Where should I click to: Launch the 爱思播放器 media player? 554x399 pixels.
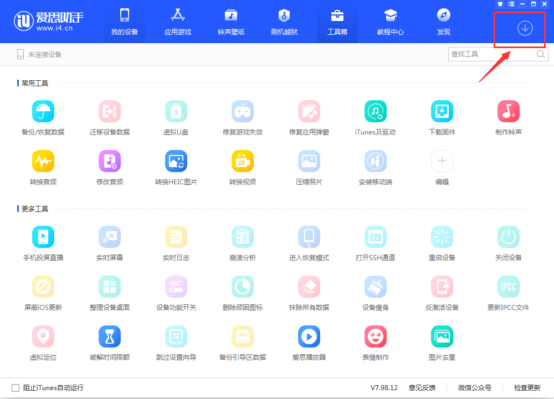(x=309, y=336)
